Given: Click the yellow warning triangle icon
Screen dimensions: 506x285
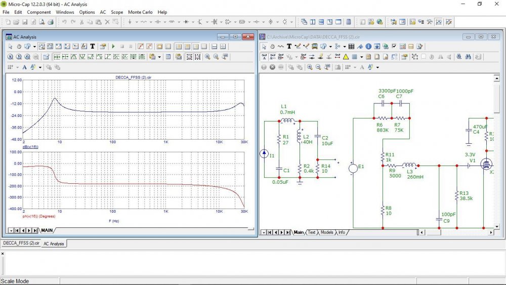Looking at the screenshot, I should (x=346, y=57).
